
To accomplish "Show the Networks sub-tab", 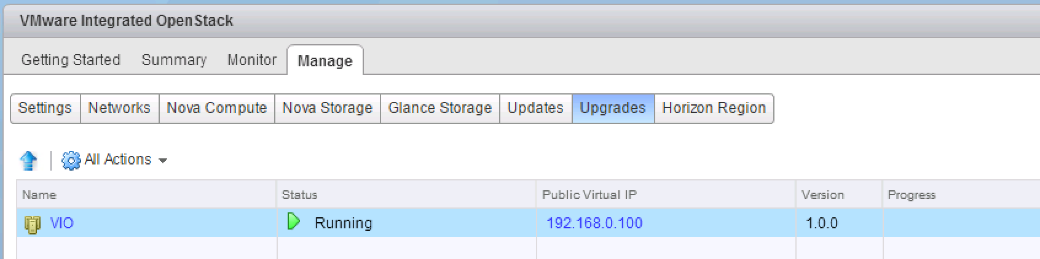I will (x=119, y=108).
